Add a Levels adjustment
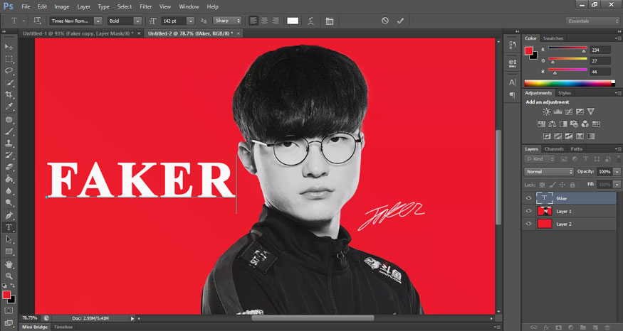Screen dimensions: 623x331 pos(557,112)
